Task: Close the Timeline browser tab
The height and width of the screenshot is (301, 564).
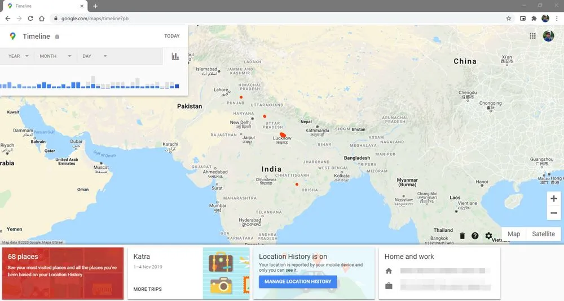Action: point(82,6)
